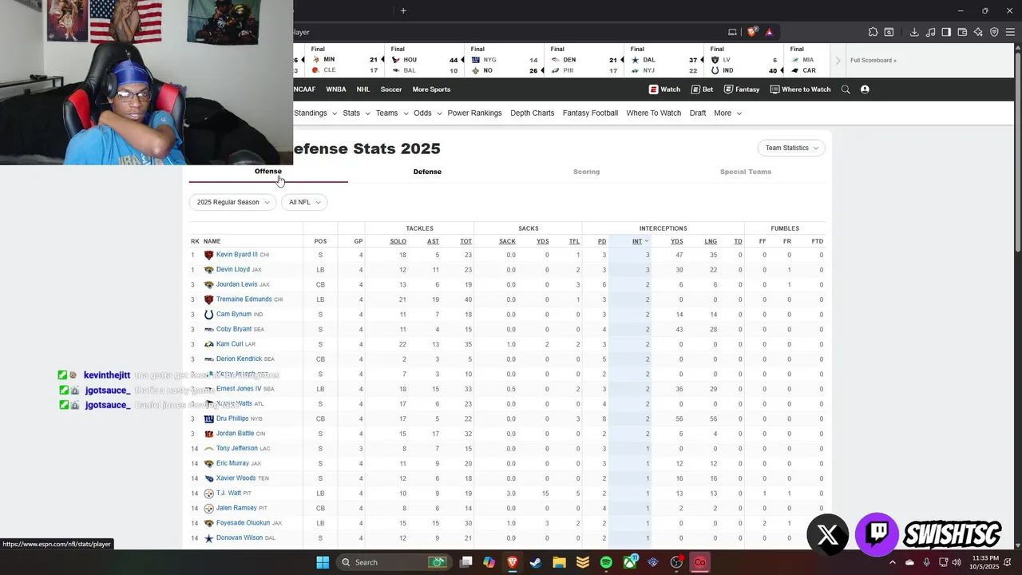Screen dimensions: 1022x575
Task: Click the HOU vs BAL final score
Action: [425, 61]
